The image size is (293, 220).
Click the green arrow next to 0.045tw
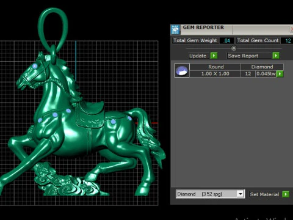(280, 74)
